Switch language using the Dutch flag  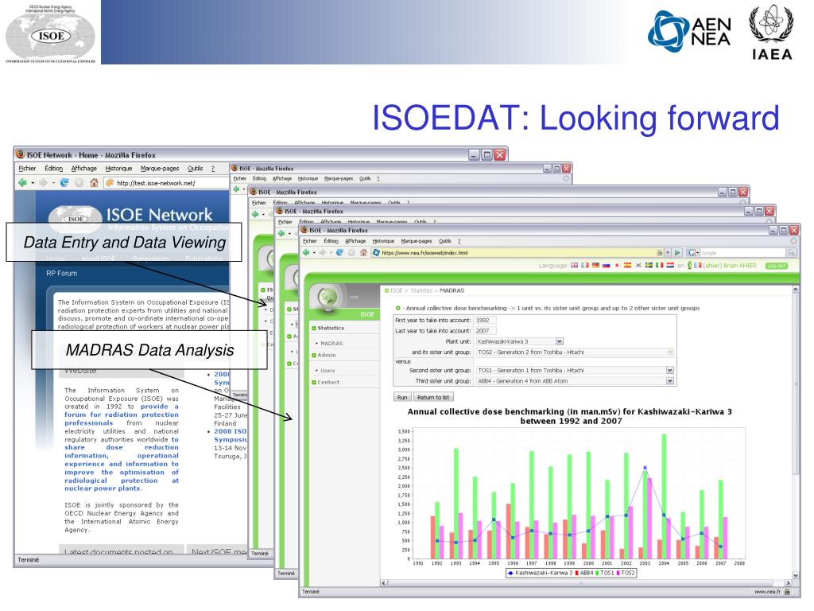click(x=670, y=266)
